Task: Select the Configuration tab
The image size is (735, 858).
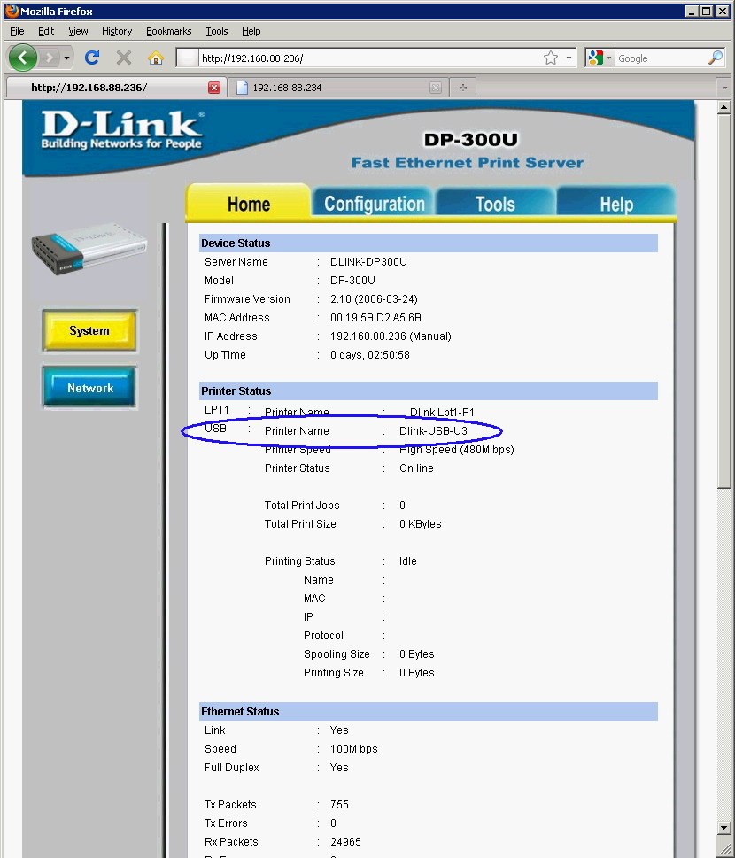Action: point(375,204)
